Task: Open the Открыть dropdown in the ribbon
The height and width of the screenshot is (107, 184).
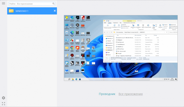Action: [166, 25]
